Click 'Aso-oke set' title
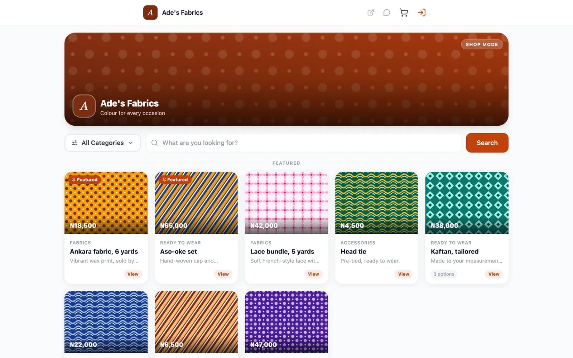The image size is (573, 358). click(x=178, y=252)
